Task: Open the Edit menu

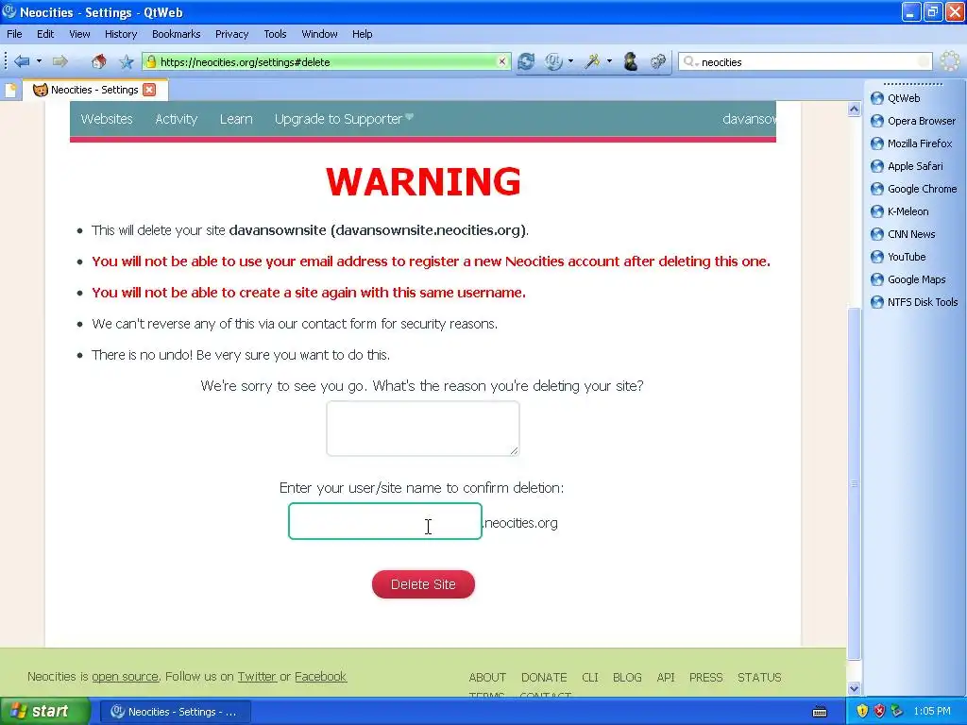Action: (x=45, y=34)
